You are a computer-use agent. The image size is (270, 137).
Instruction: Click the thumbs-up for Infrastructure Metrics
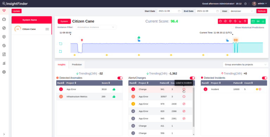click(114, 97)
